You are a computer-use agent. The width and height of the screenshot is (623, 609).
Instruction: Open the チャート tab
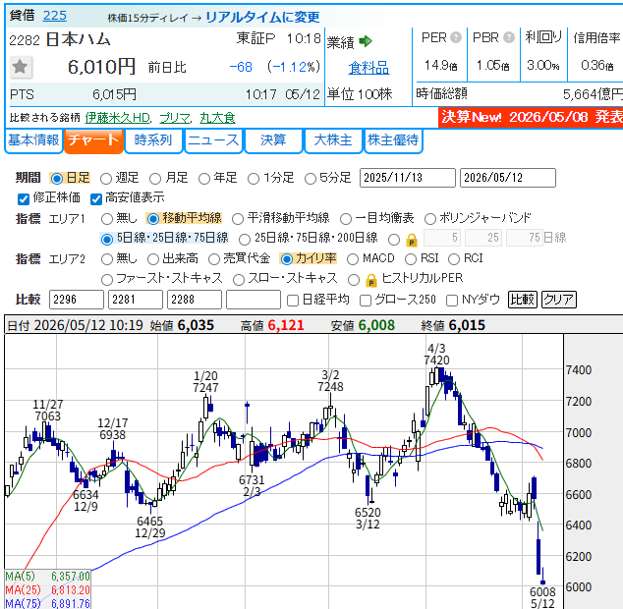pyautogui.click(x=93, y=140)
